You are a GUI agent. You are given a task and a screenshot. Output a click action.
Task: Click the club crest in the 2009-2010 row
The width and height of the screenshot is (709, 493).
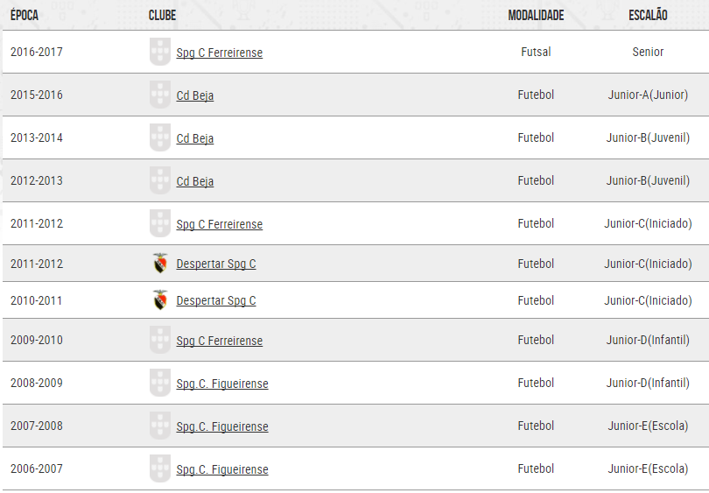point(159,340)
